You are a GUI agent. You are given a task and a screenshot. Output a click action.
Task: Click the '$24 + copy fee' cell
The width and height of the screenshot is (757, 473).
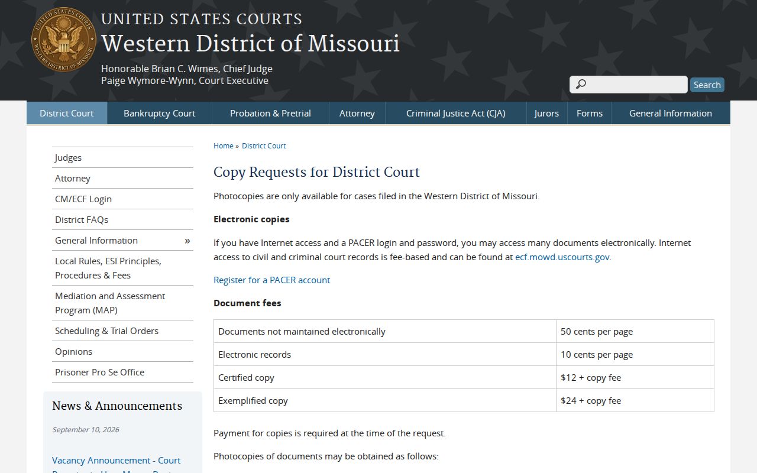tap(635, 400)
